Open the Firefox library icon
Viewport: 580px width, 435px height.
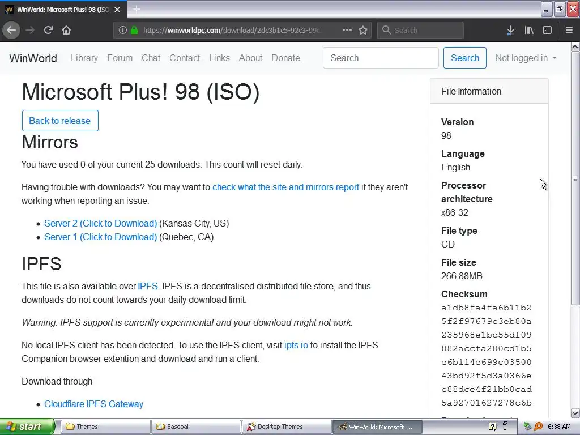[529, 30]
